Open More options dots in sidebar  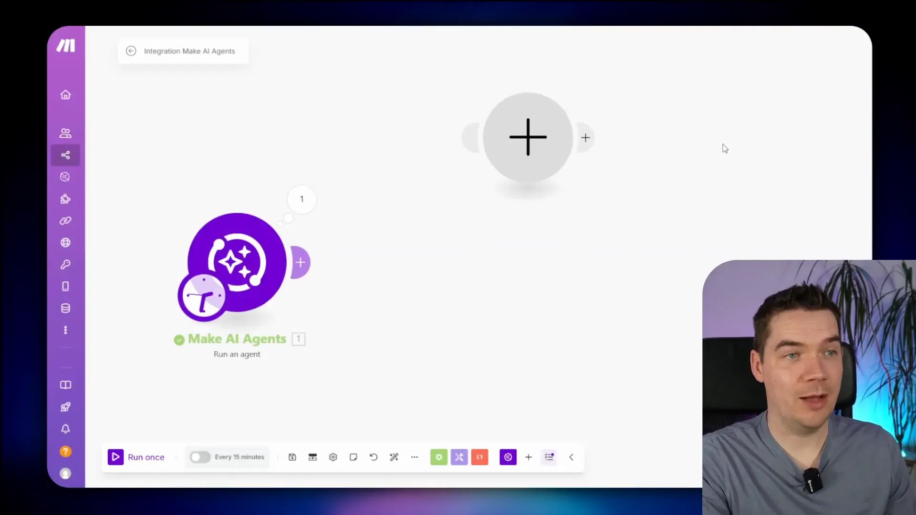point(66,330)
